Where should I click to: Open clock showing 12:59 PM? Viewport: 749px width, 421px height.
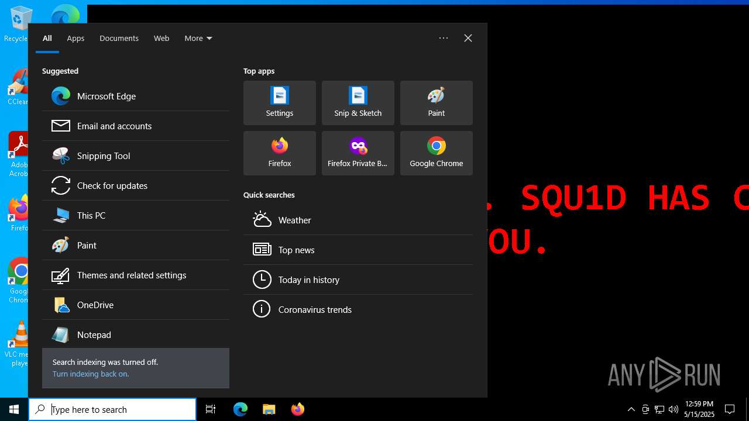click(699, 409)
